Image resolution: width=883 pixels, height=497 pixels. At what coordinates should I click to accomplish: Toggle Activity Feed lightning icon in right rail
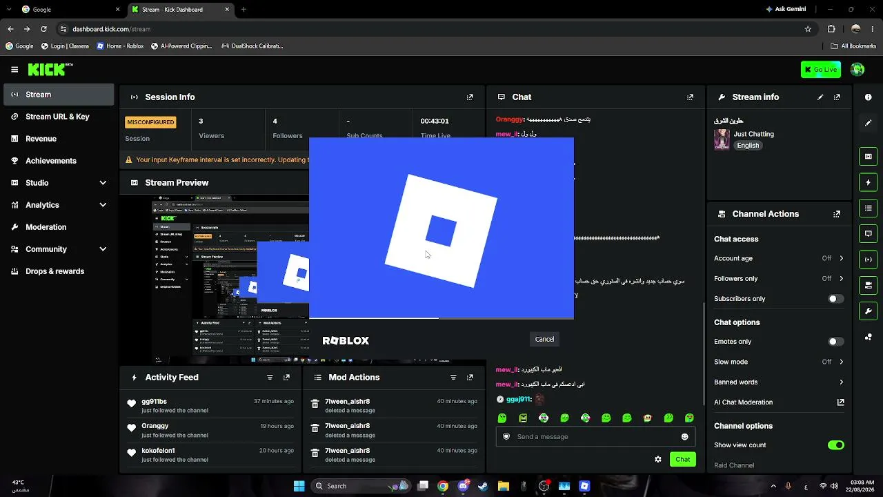[869, 182]
